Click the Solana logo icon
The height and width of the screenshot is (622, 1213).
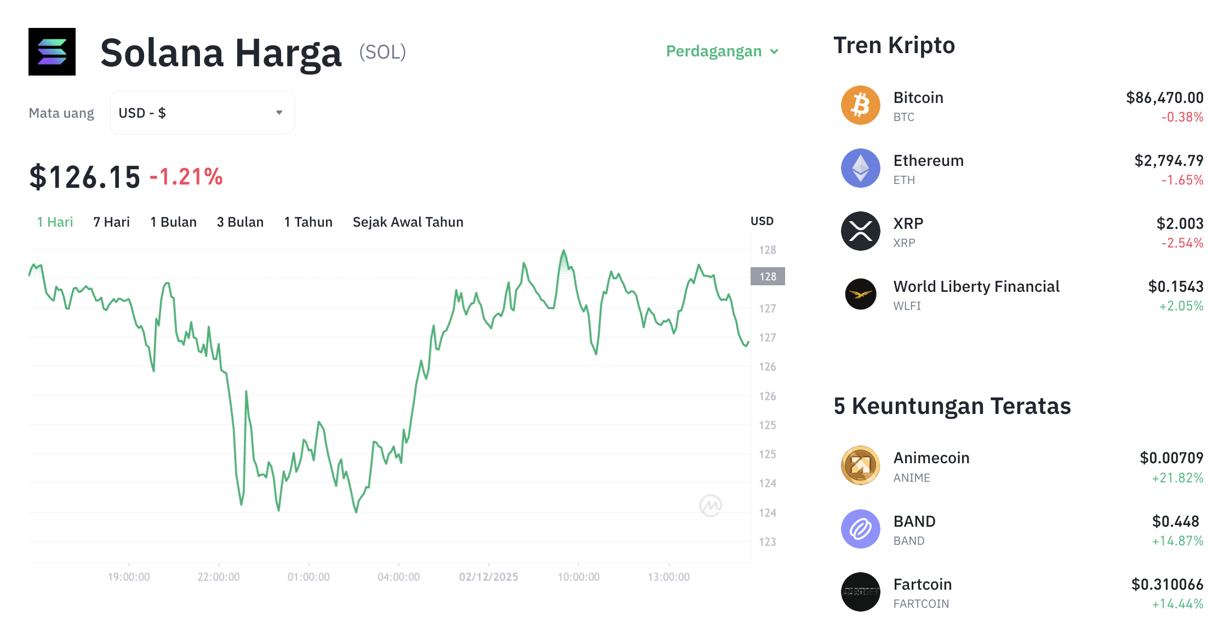52,51
